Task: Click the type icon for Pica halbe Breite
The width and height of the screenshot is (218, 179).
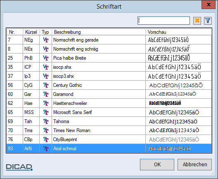Action: (45, 58)
